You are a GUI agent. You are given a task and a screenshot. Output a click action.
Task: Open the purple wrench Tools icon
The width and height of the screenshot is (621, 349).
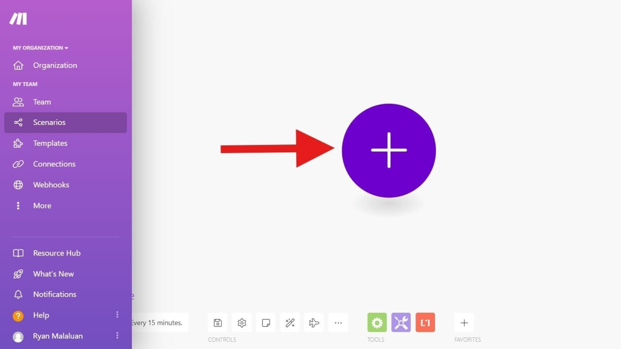point(401,323)
